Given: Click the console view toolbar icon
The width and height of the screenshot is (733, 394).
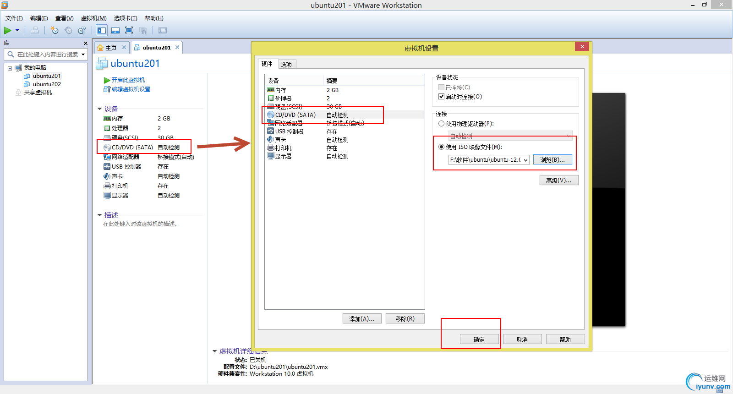Looking at the screenshot, I should (x=163, y=30).
